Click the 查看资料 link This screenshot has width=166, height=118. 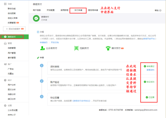[x=150, y=70]
